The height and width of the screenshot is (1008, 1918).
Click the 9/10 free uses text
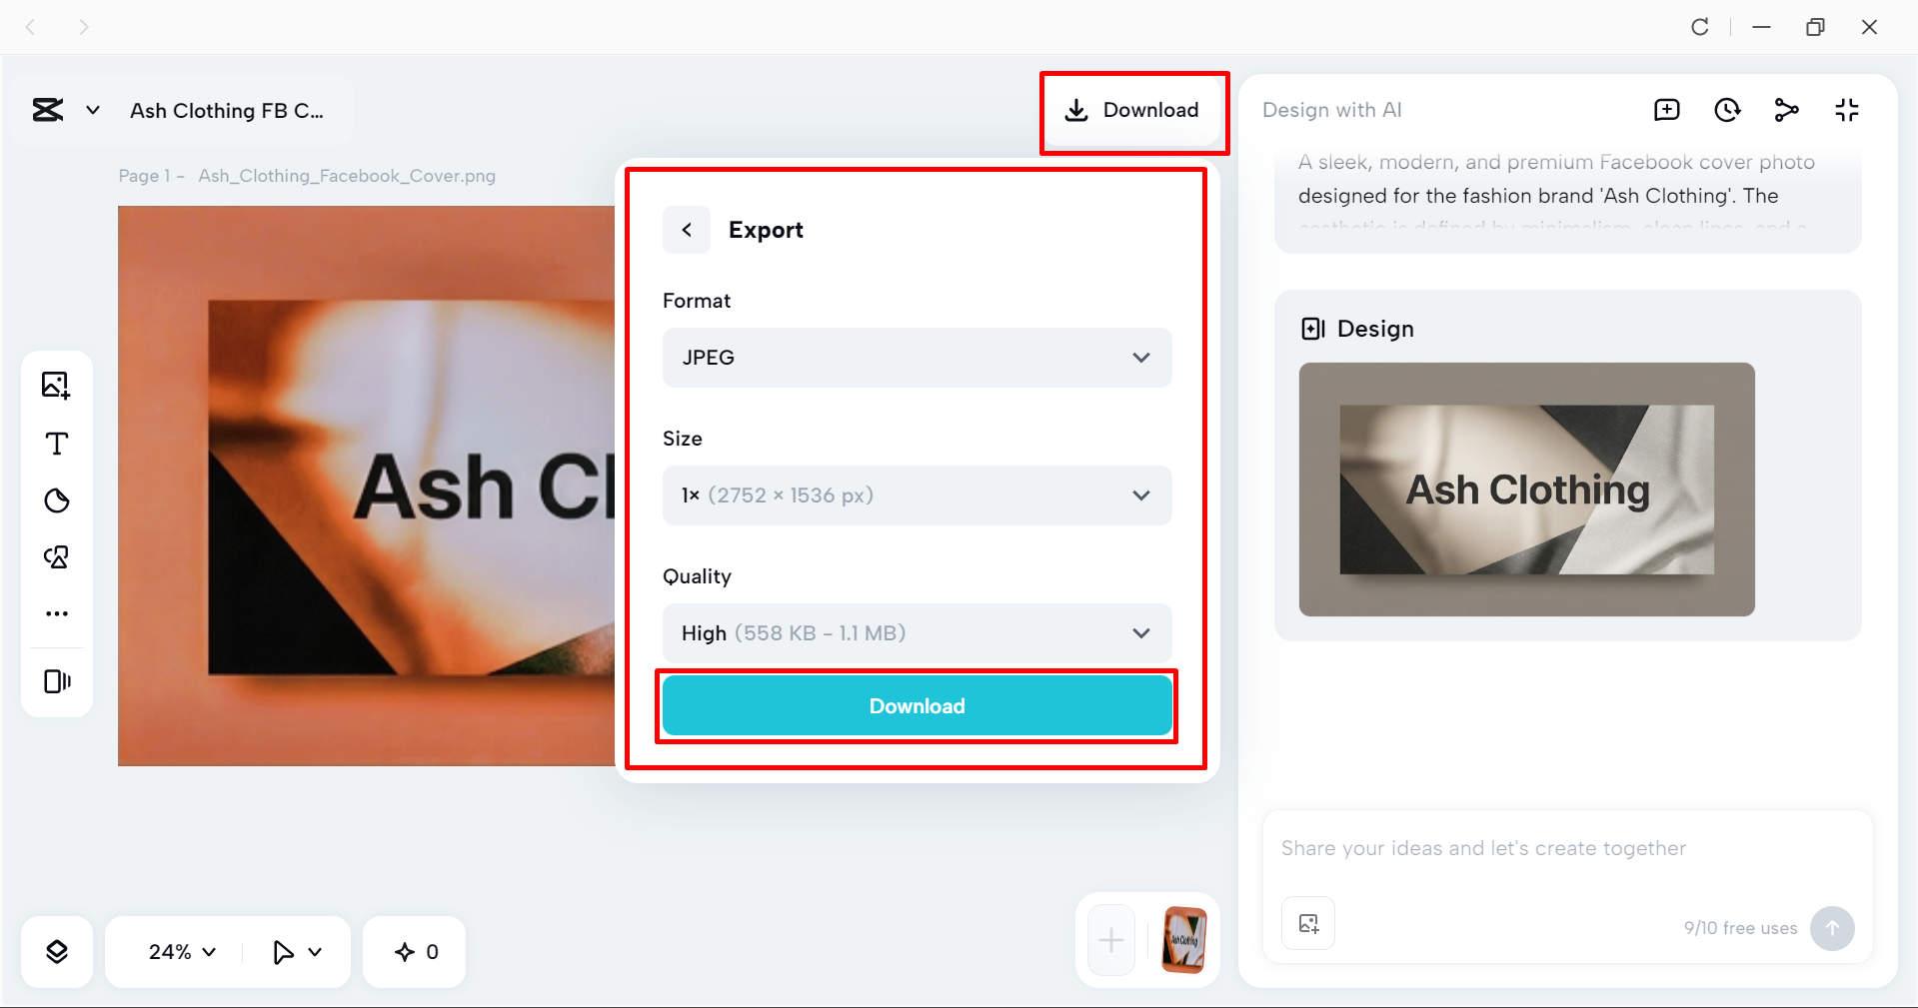(x=1740, y=928)
